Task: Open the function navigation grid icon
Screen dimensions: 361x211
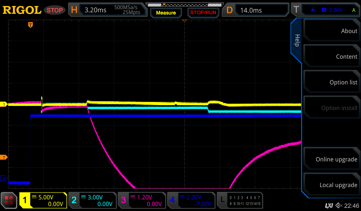Action: (9, 200)
